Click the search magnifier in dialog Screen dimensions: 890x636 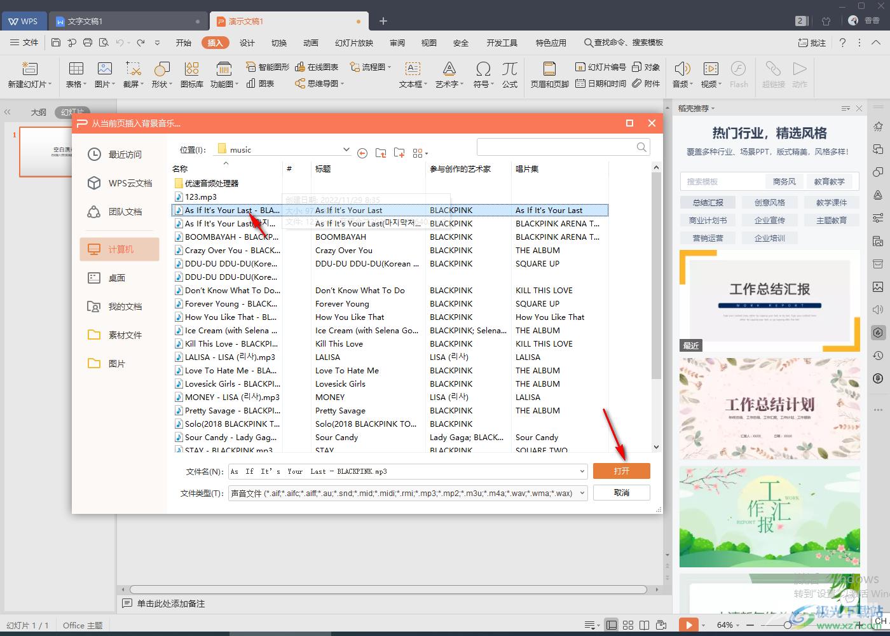641,147
